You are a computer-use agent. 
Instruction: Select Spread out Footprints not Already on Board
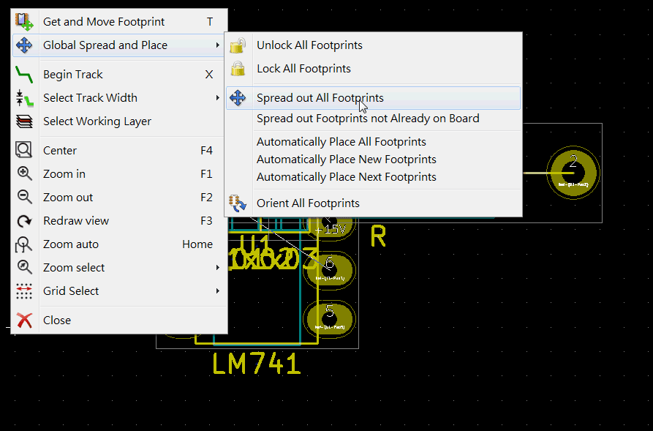(367, 118)
